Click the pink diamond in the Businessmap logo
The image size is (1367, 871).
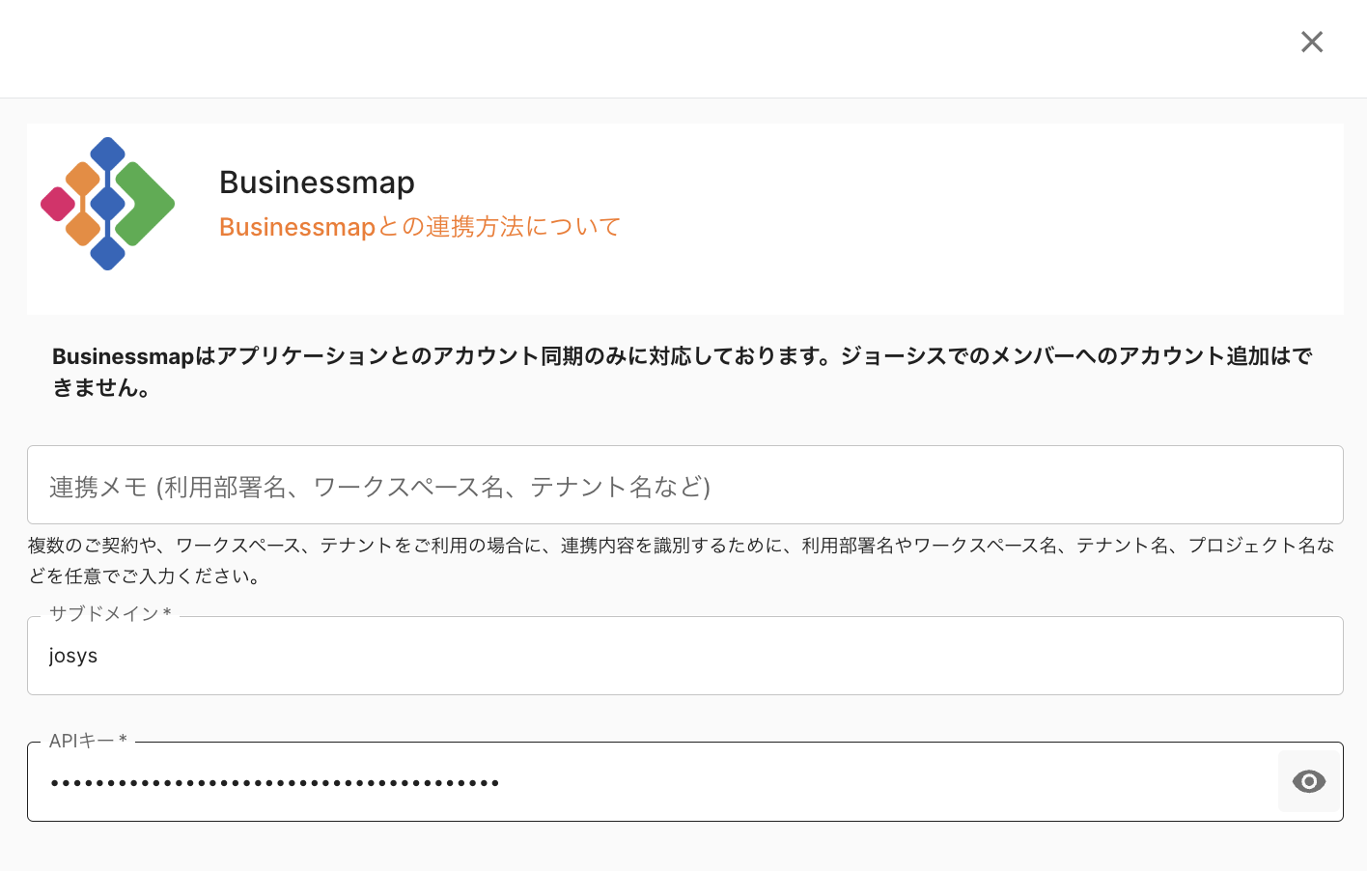pyautogui.click(x=58, y=204)
